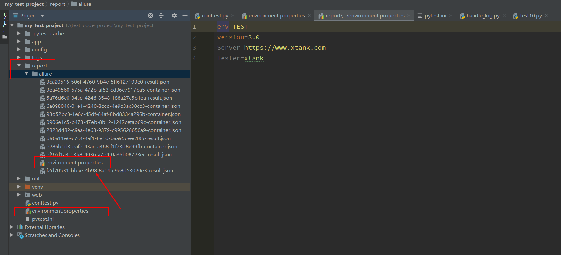
Task: Hide the Project panel with minus icon
Action: (185, 15)
